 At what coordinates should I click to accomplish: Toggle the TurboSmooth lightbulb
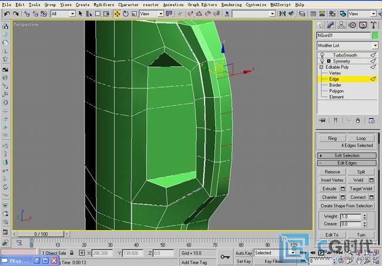(x=322, y=55)
